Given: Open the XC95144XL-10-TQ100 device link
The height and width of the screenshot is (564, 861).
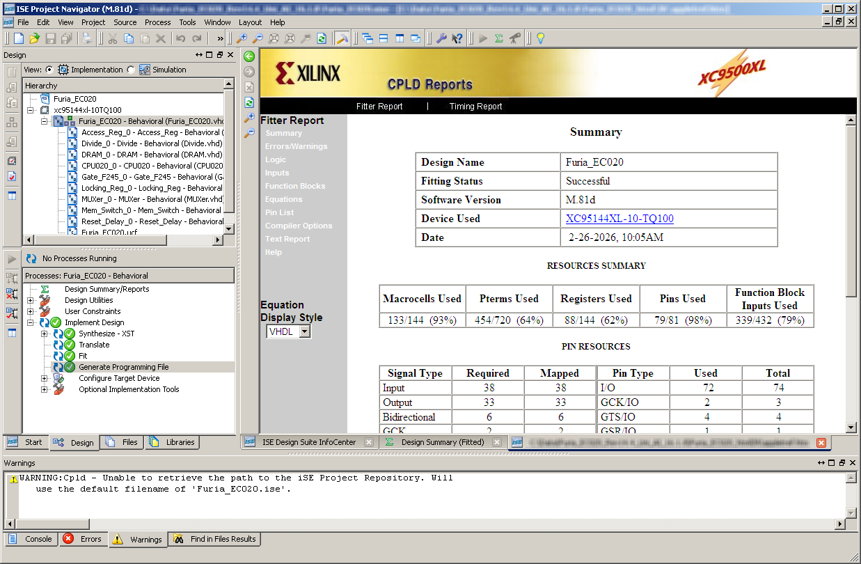Looking at the screenshot, I should tap(619, 219).
